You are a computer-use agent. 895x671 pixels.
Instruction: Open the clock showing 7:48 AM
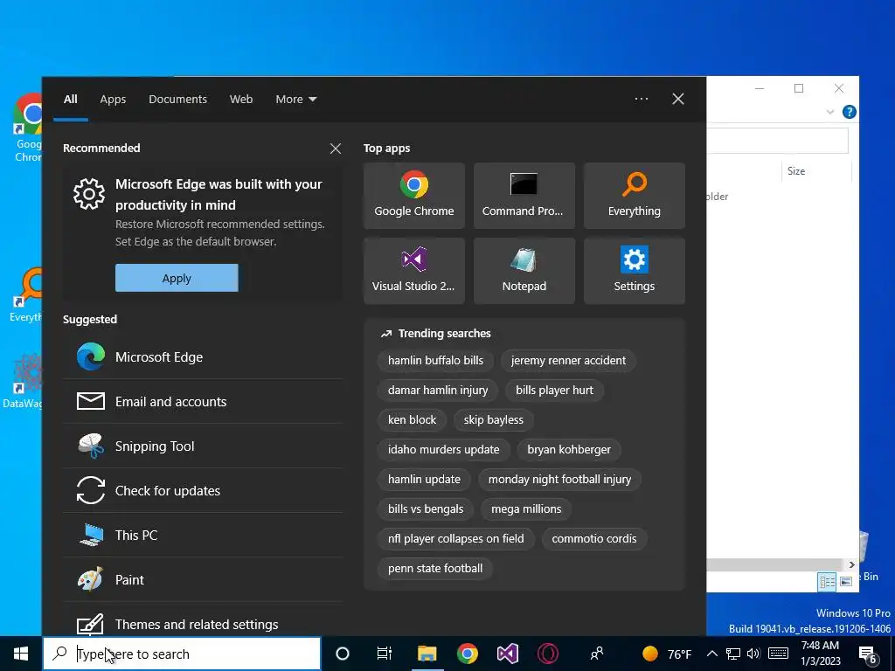tap(820, 654)
